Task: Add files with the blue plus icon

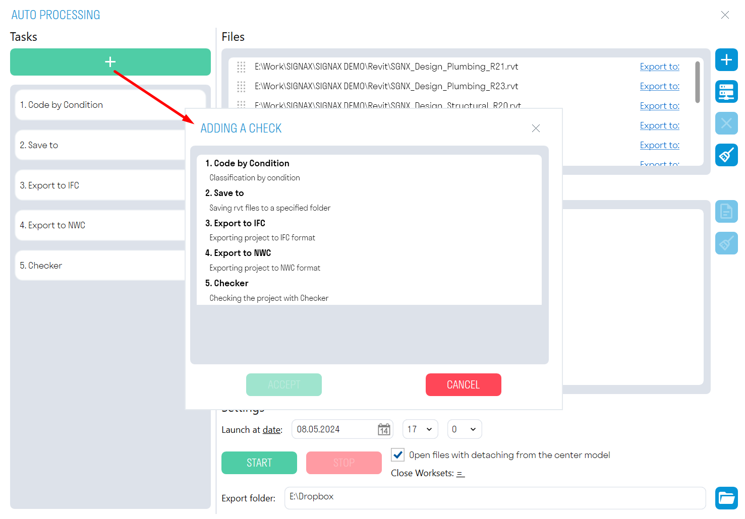Action: pos(726,60)
